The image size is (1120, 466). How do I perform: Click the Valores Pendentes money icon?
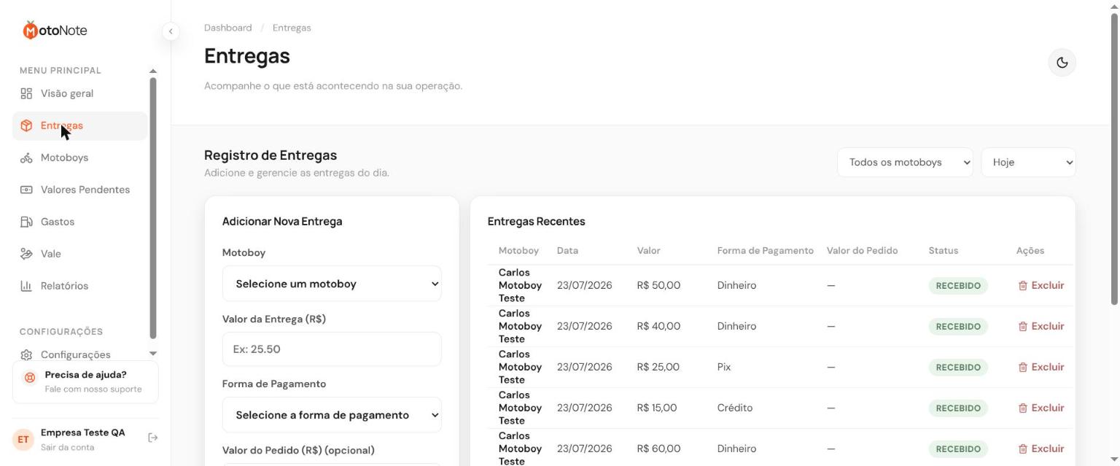coord(26,190)
